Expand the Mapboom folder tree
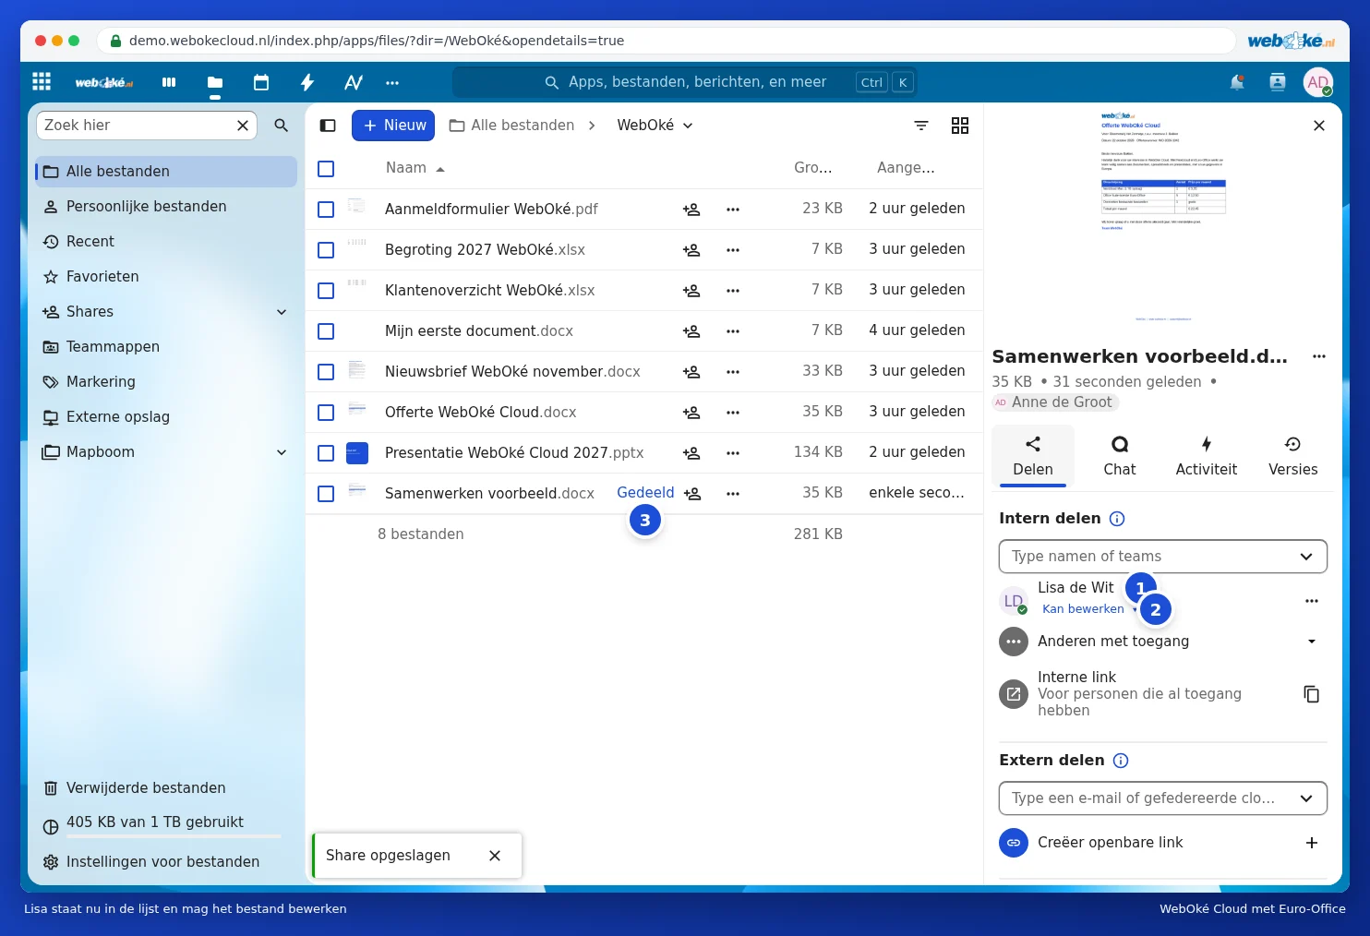This screenshot has height=936, width=1370. click(282, 452)
